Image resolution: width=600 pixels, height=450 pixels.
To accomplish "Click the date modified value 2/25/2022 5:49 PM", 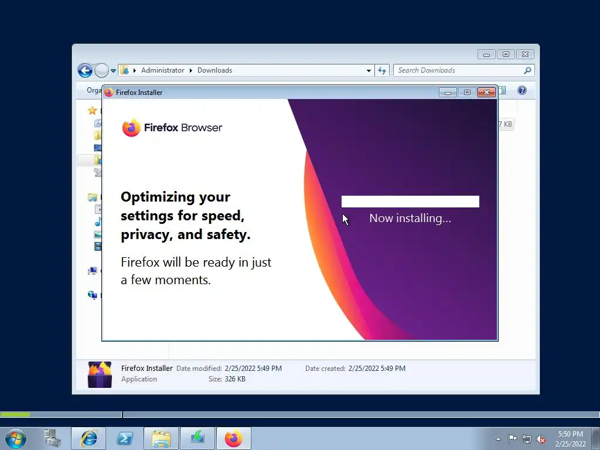I will click(x=253, y=369).
